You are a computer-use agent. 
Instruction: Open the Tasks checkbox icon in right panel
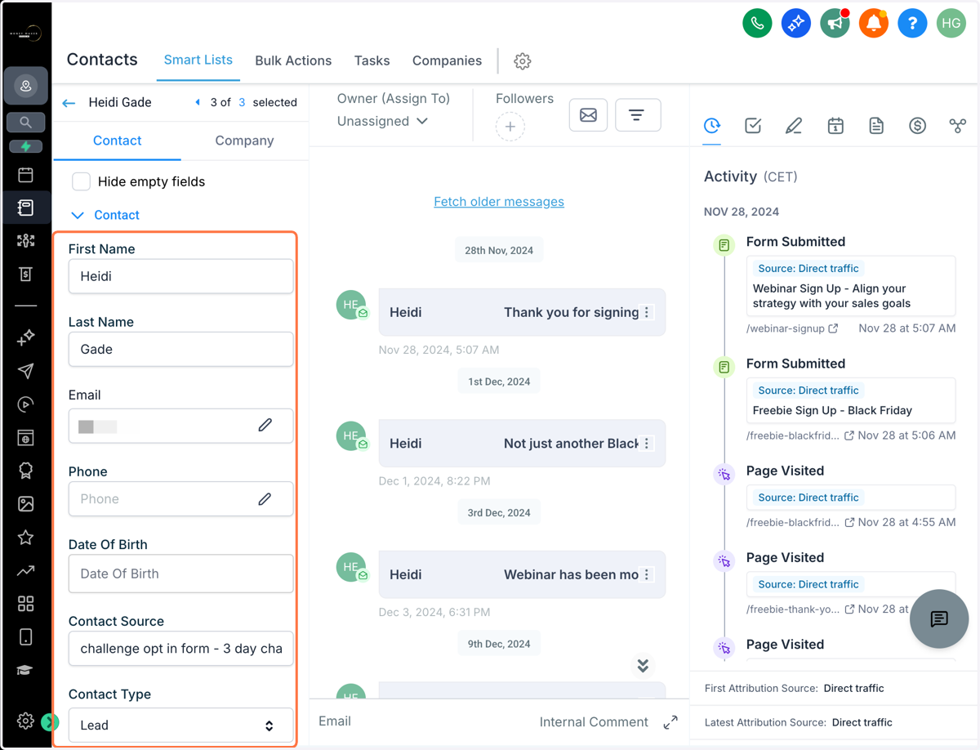click(x=753, y=125)
